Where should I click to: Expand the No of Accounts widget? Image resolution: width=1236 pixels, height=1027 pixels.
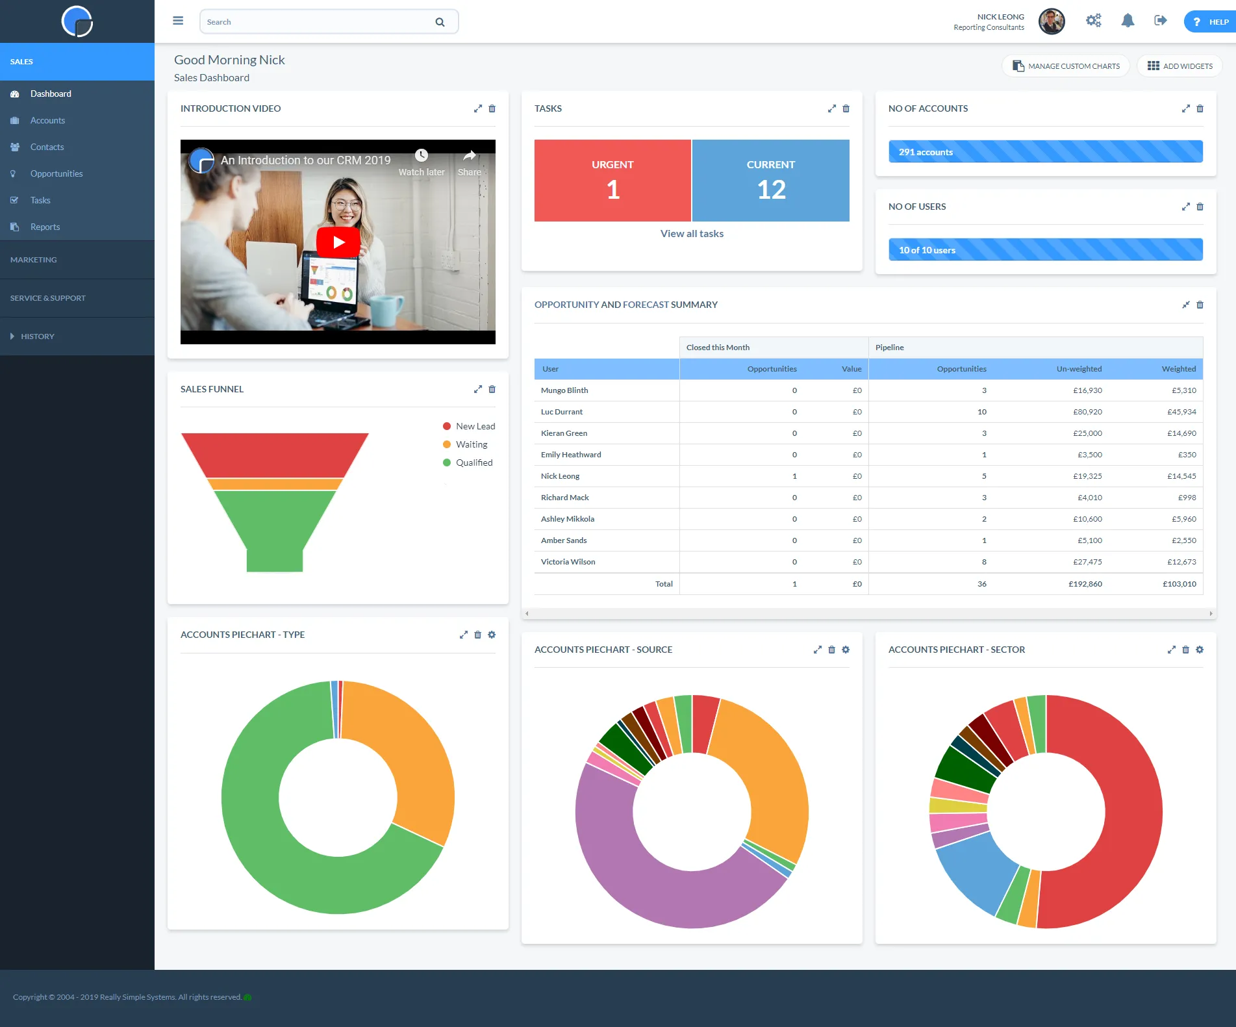point(1186,108)
